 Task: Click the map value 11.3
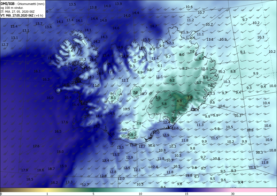tap(200, 125)
